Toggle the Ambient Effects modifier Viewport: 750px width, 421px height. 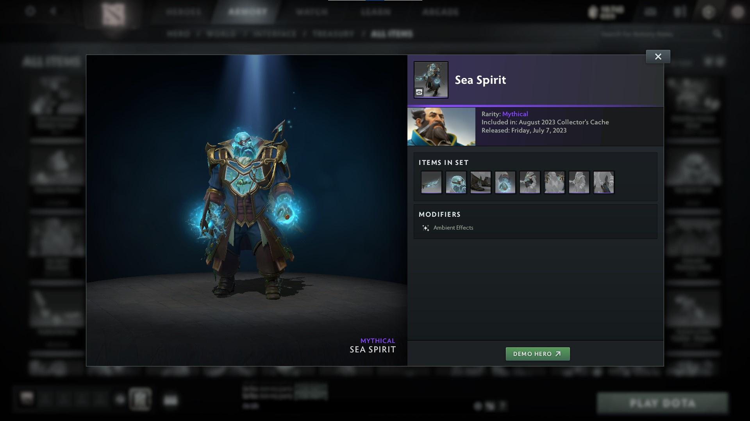[x=454, y=228]
